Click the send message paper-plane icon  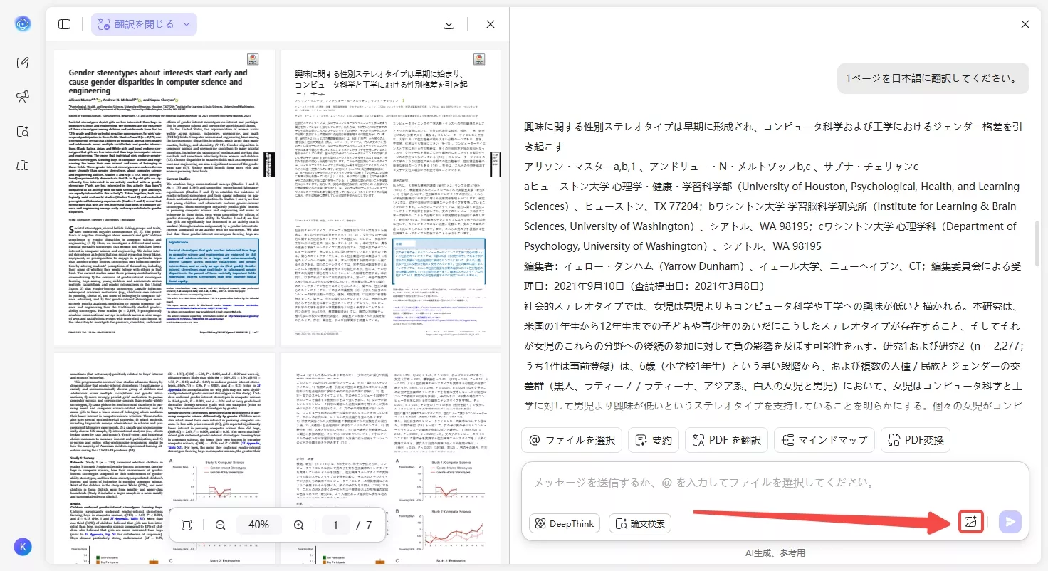1010,522
